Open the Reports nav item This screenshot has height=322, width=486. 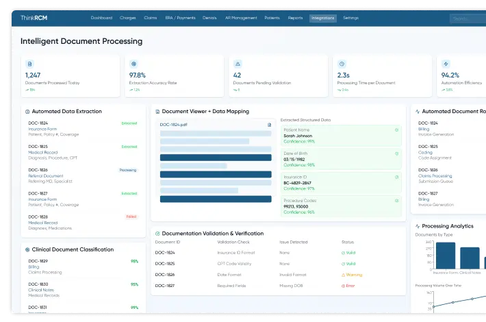pos(295,18)
